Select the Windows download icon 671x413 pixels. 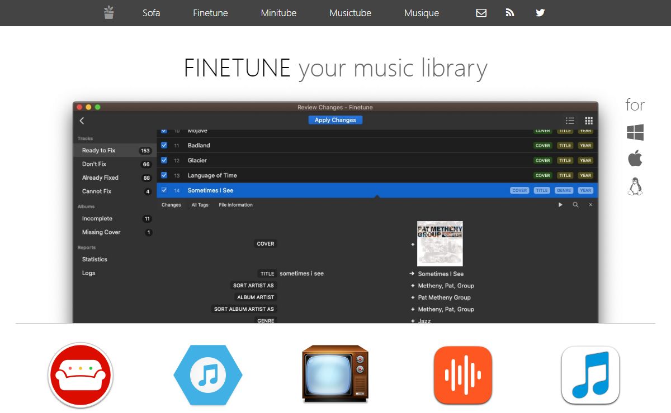point(635,132)
